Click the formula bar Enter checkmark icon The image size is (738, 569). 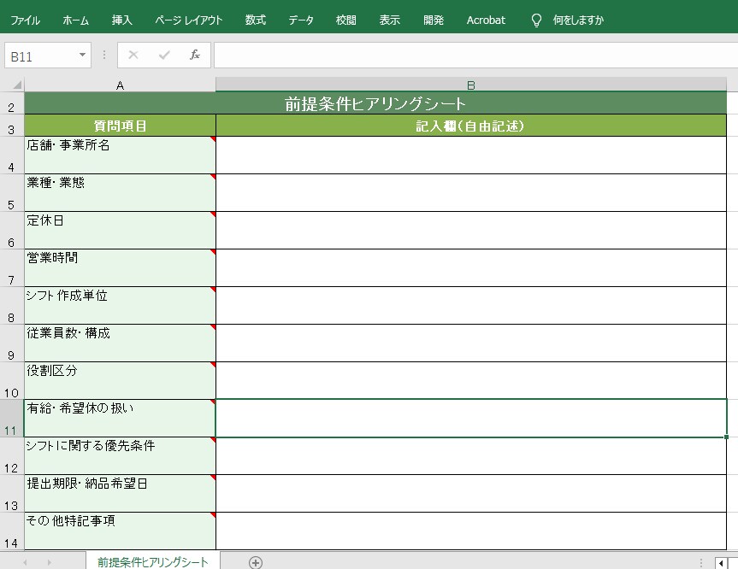coord(164,55)
